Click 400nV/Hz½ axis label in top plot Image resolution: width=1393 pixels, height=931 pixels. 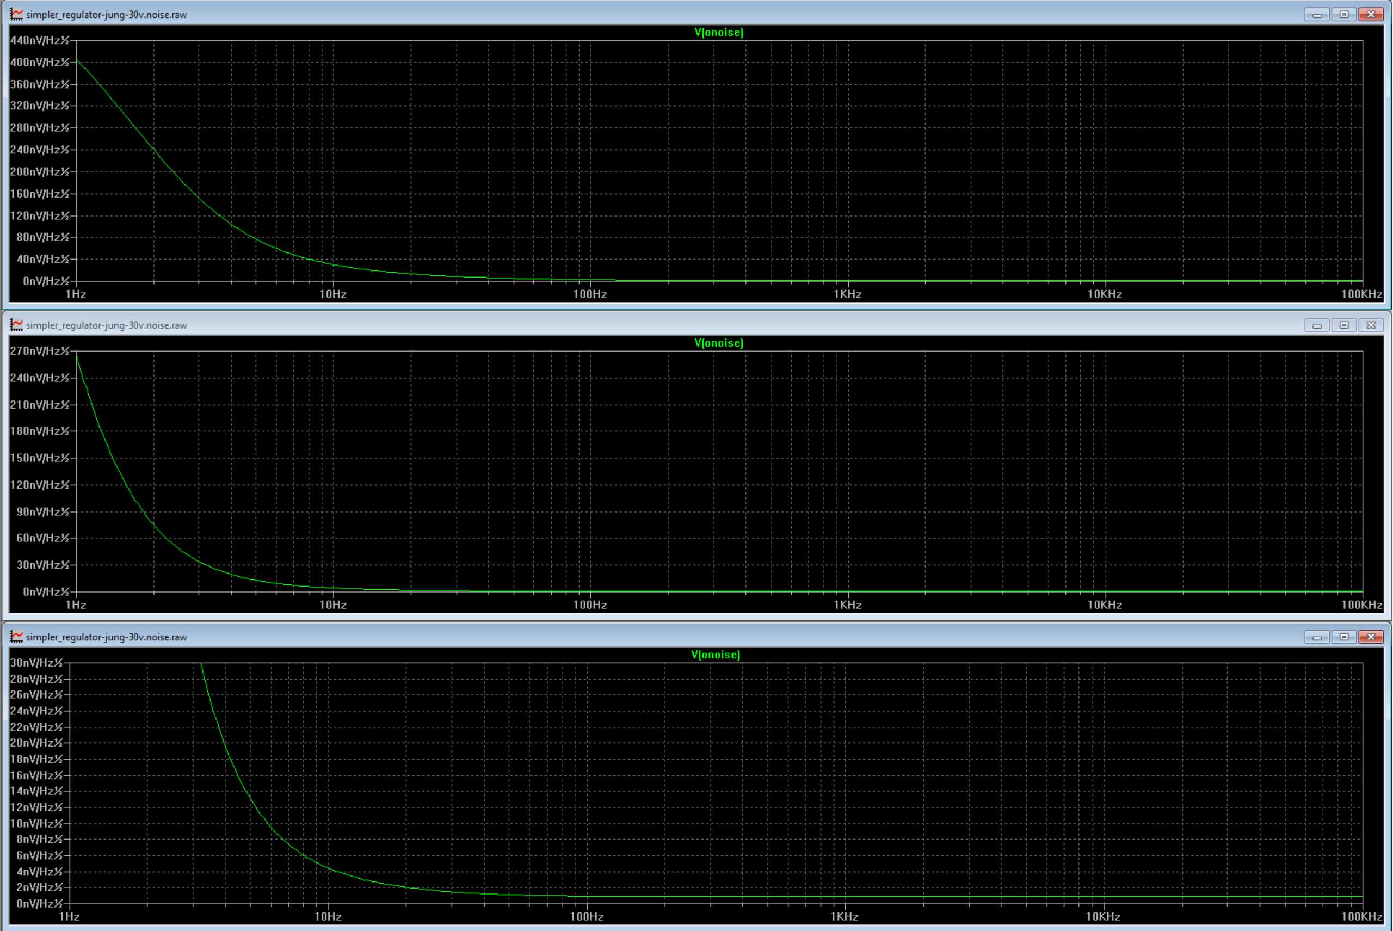pos(40,63)
